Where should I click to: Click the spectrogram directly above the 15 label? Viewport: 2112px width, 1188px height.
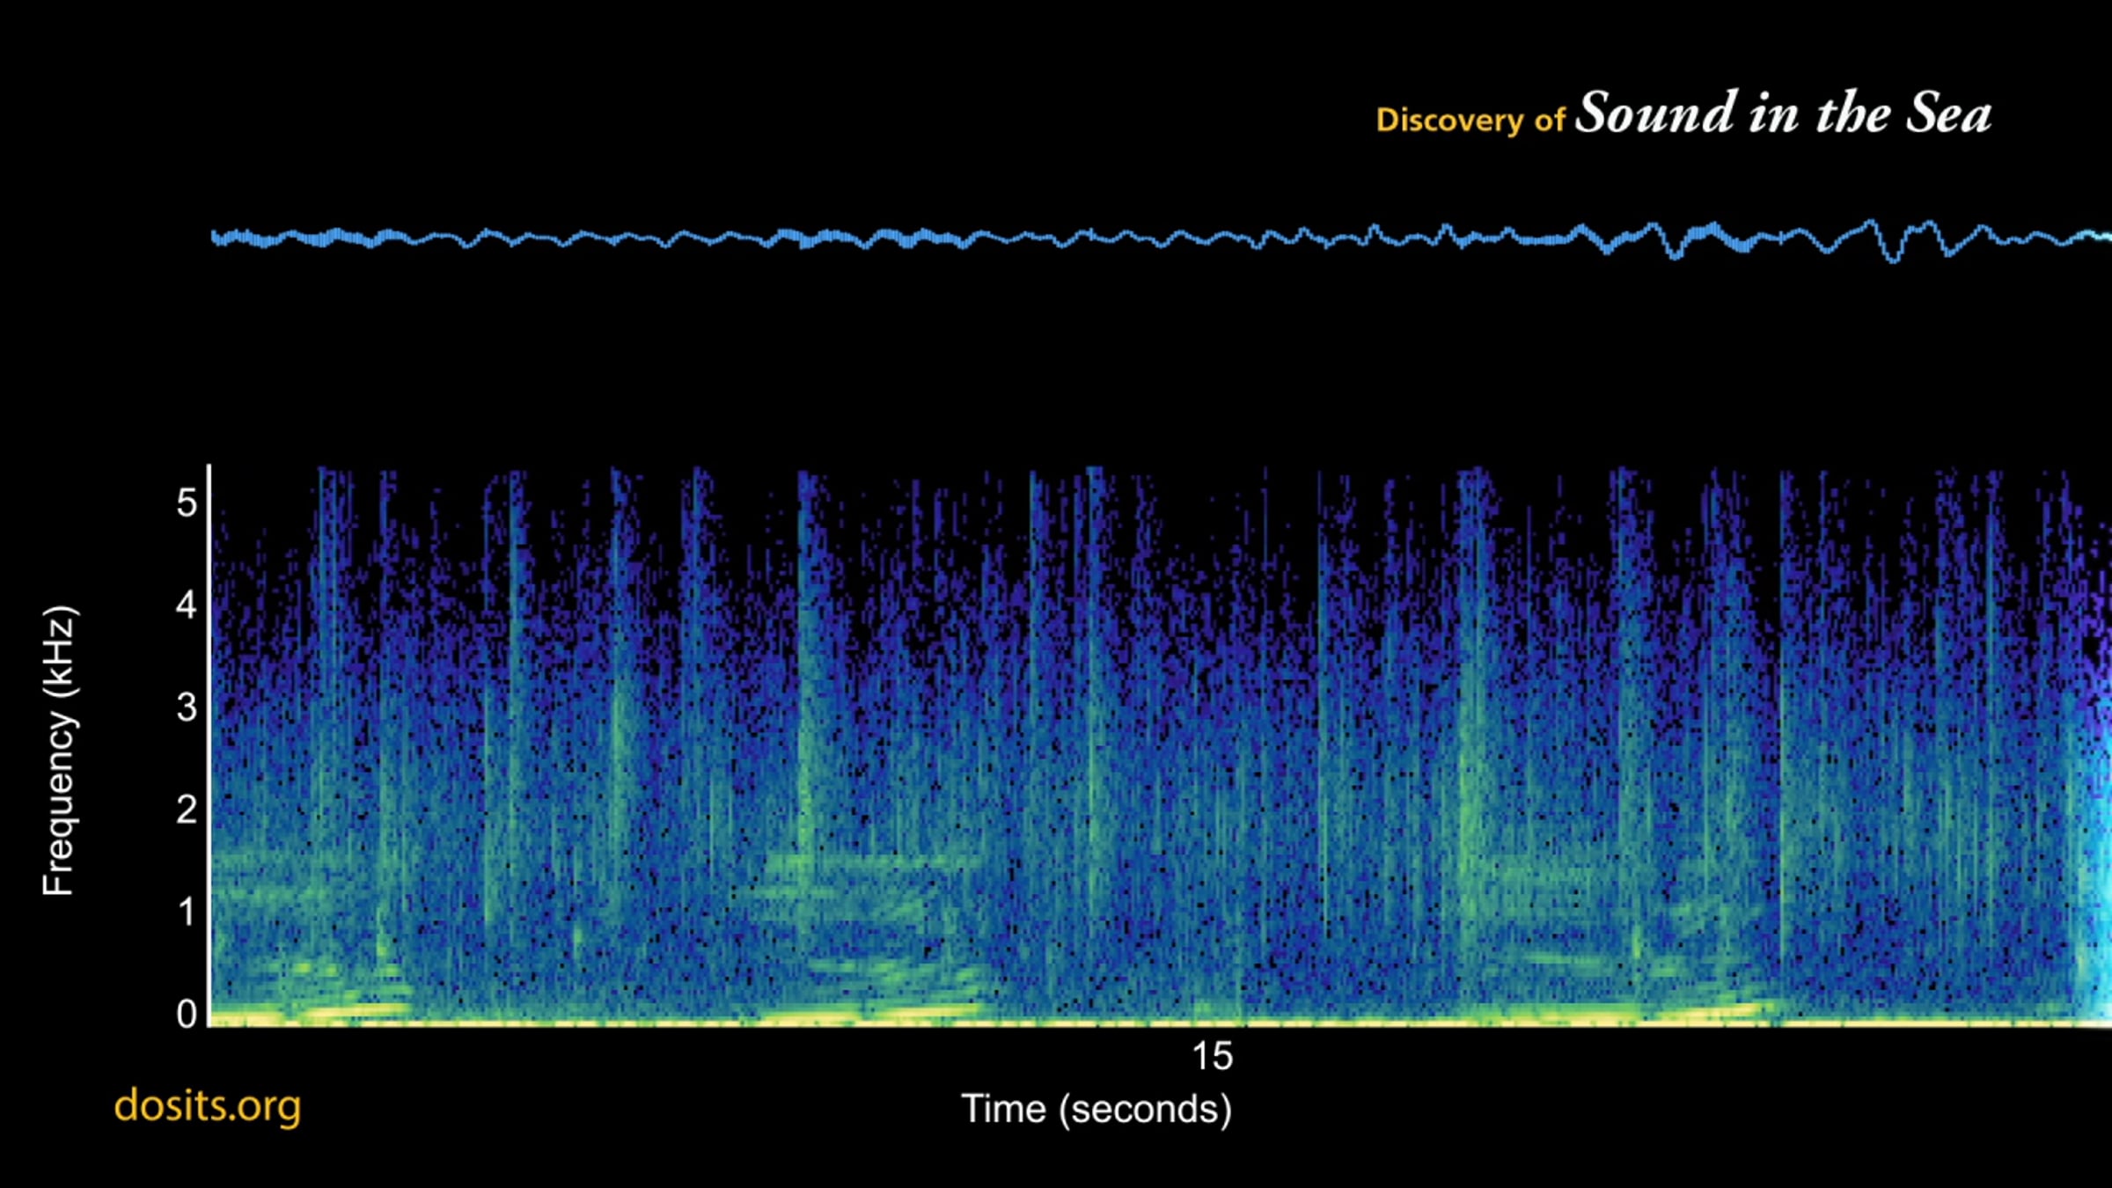pos(1212,792)
